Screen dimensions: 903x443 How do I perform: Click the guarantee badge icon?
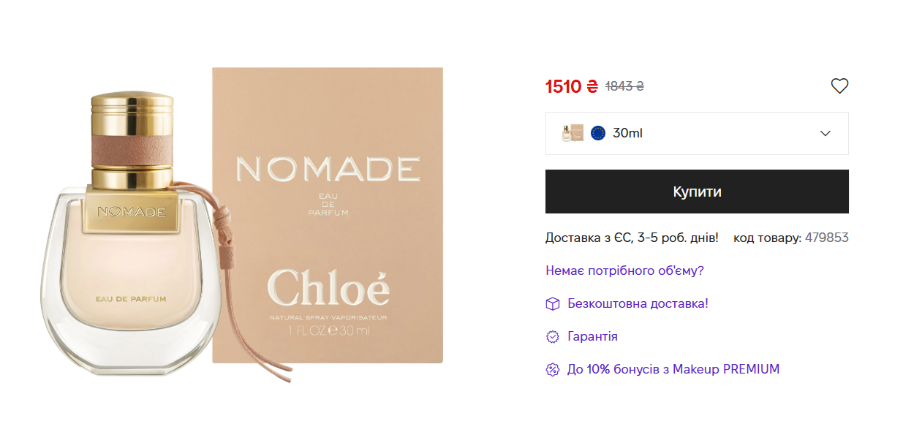553,336
